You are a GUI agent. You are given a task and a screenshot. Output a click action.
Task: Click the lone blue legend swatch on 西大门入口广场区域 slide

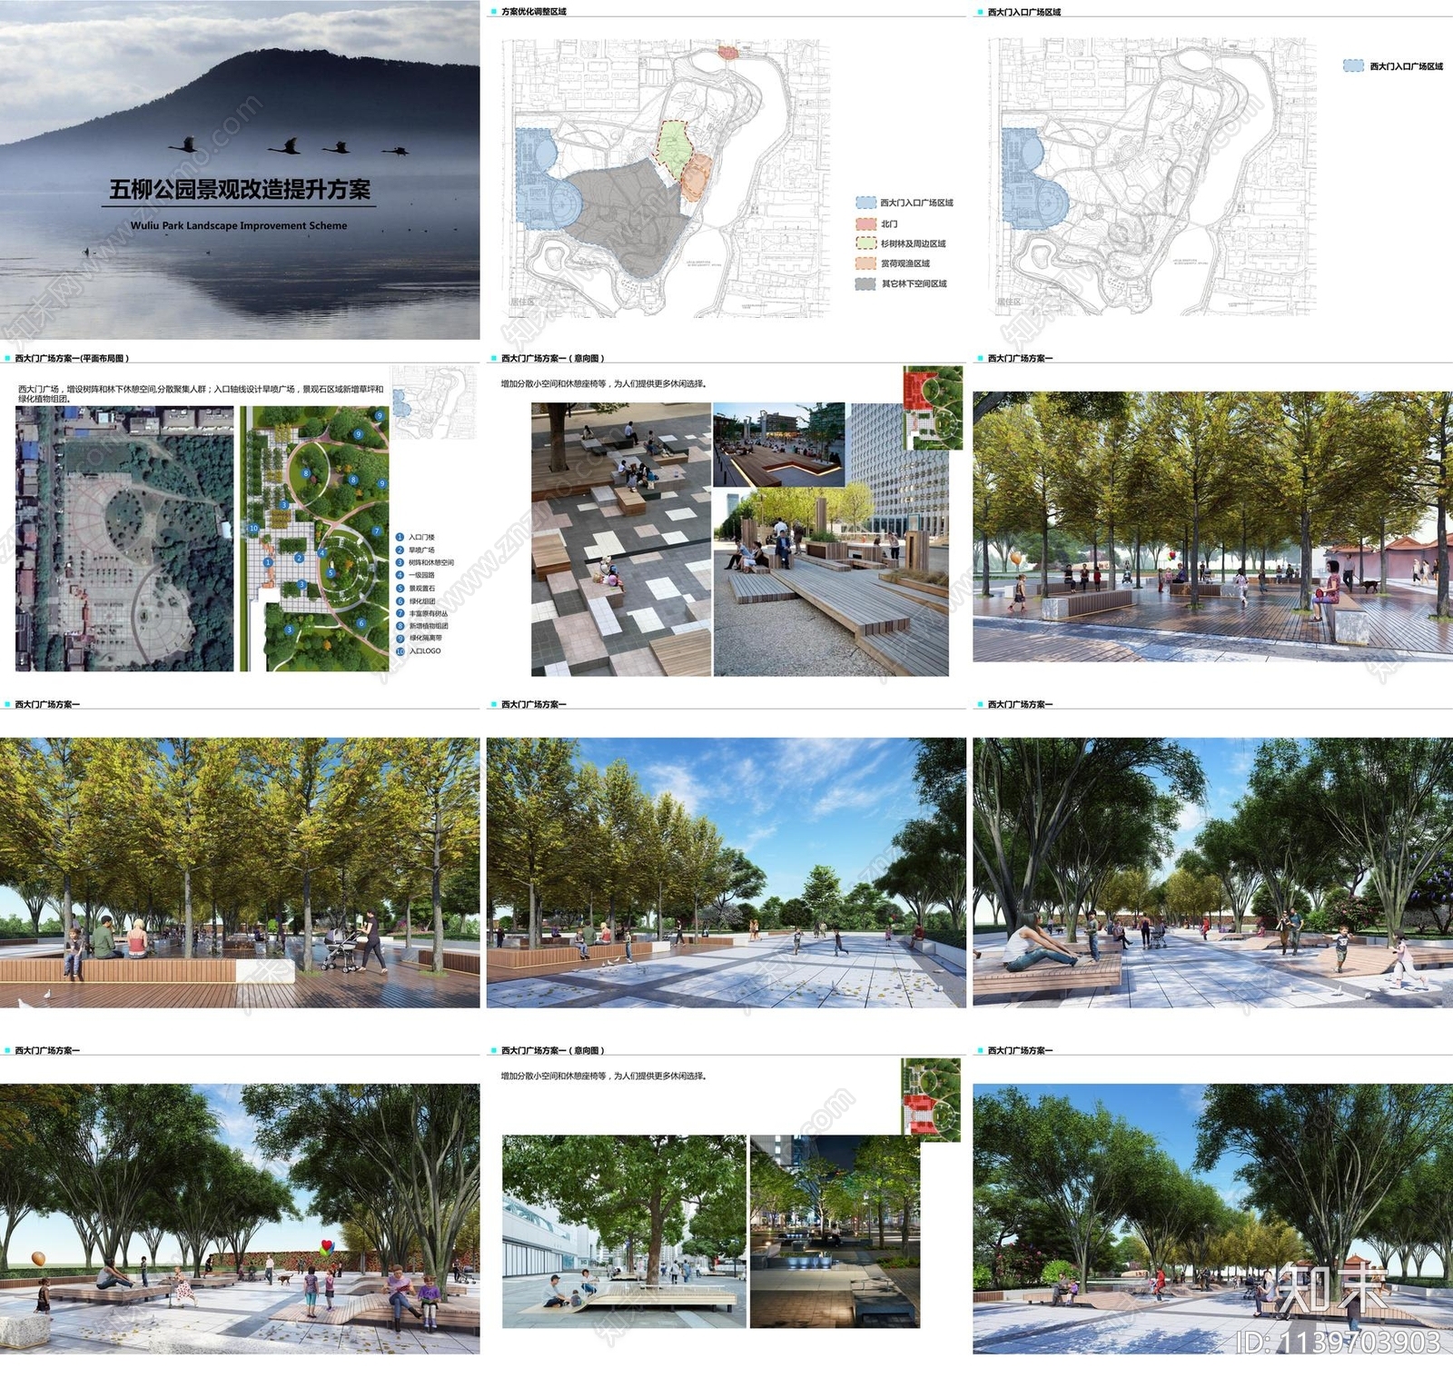pyautogui.click(x=1353, y=66)
